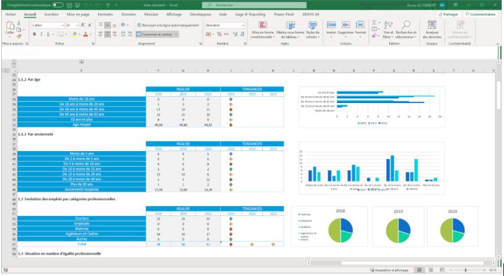Open Mettre sous forme de tableau
The image size is (504, 276).
point(290,30)
